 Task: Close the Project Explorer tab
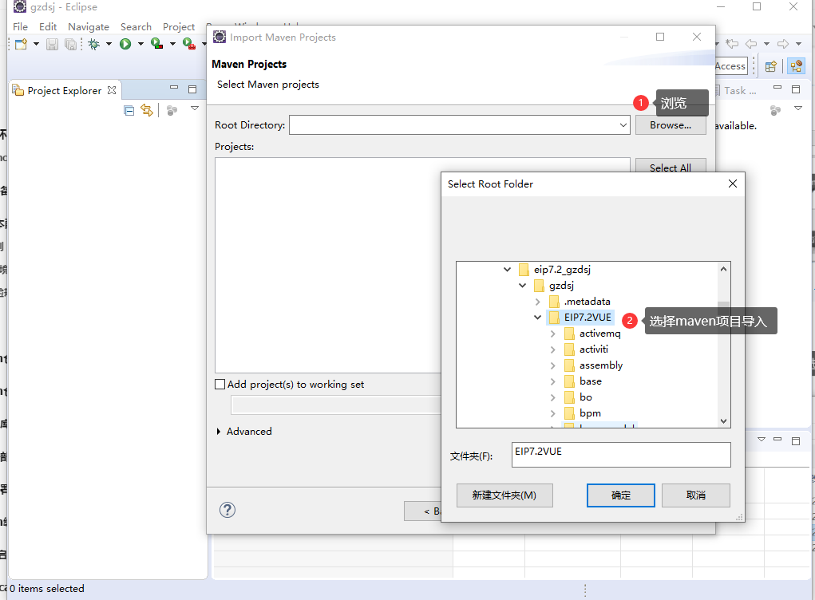tap(112, 90)
